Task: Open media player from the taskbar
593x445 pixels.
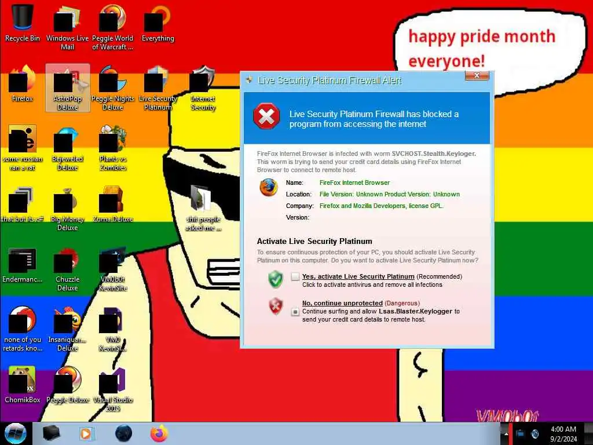Action: (x=86, y=433)
